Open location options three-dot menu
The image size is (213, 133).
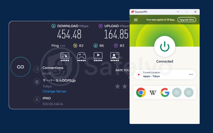point(191,74)
